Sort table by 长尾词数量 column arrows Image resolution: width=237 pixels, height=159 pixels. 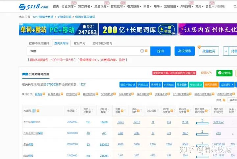click(109, 110)
